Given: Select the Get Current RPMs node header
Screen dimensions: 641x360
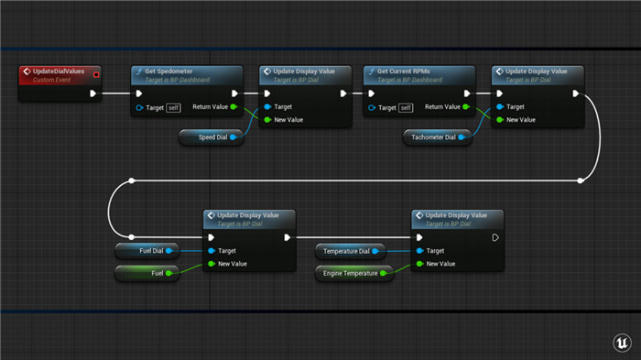Looking at the screenshot, I should point(419,75).
